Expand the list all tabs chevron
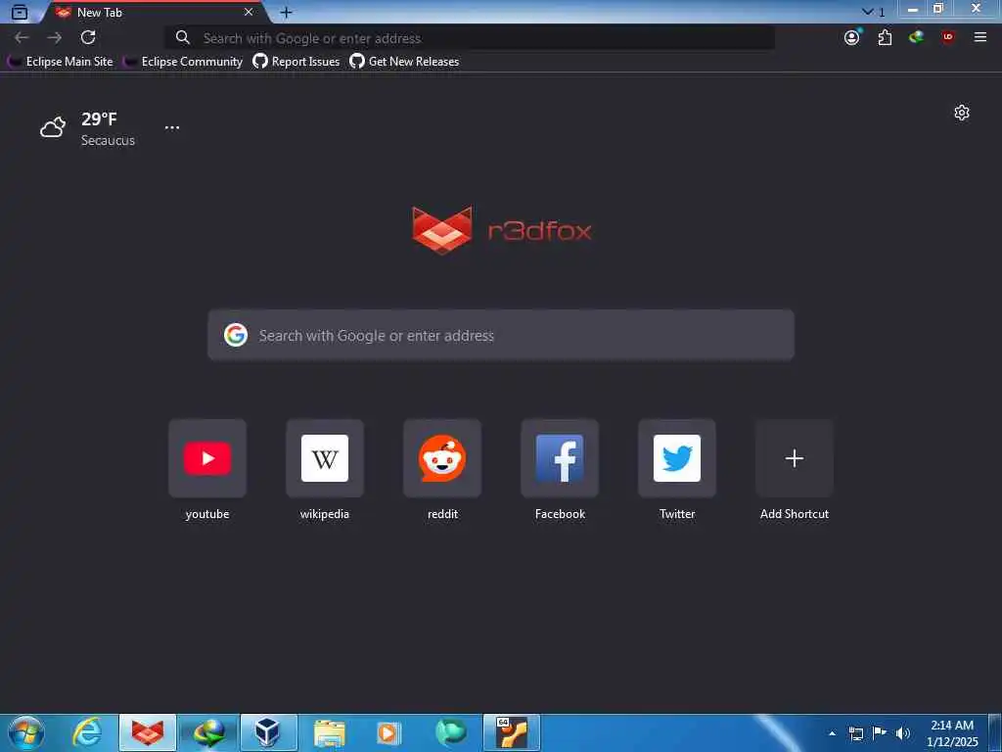The height and width of the screenshot is (752, 1002). click(x=867, y=12)
